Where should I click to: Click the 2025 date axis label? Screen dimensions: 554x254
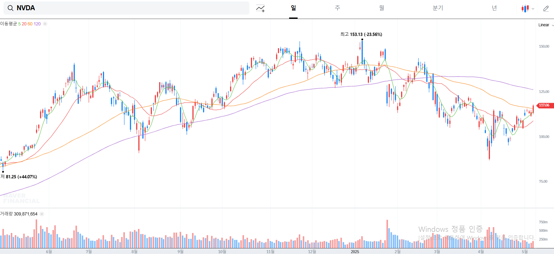355,252
